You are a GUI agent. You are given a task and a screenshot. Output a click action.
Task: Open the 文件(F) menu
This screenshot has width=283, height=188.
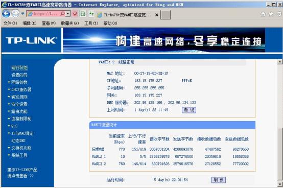point(10,24)
